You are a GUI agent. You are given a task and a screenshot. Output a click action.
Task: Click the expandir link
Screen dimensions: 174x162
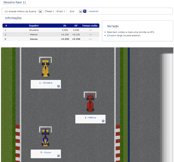click(94, 11)
